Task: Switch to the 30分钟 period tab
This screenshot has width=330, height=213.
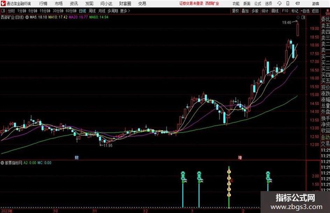Action: point(58,11)
